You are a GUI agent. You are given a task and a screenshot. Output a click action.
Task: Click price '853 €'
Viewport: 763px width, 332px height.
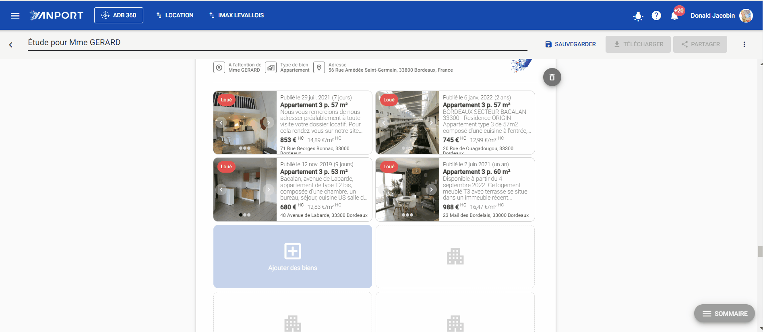[288, 140]
